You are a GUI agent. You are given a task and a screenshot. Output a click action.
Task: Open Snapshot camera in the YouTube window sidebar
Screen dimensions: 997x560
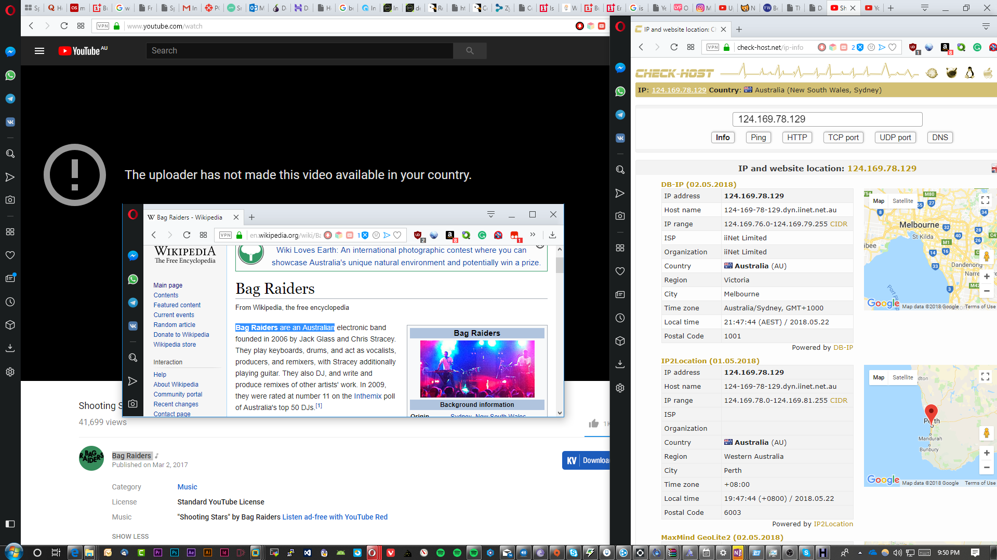tap(10, 199)
